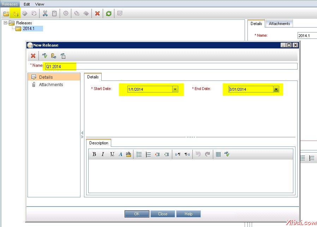
Task: Click the red Delete X in main toolbar
Action: coord(97,13)
